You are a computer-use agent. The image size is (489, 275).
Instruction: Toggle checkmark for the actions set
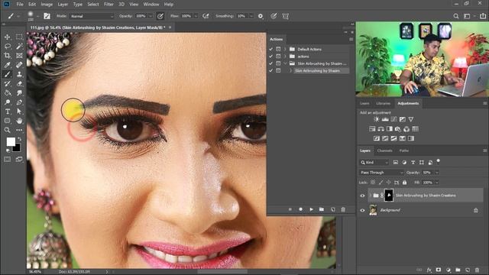pyautogui.click(x=270, y=57)
